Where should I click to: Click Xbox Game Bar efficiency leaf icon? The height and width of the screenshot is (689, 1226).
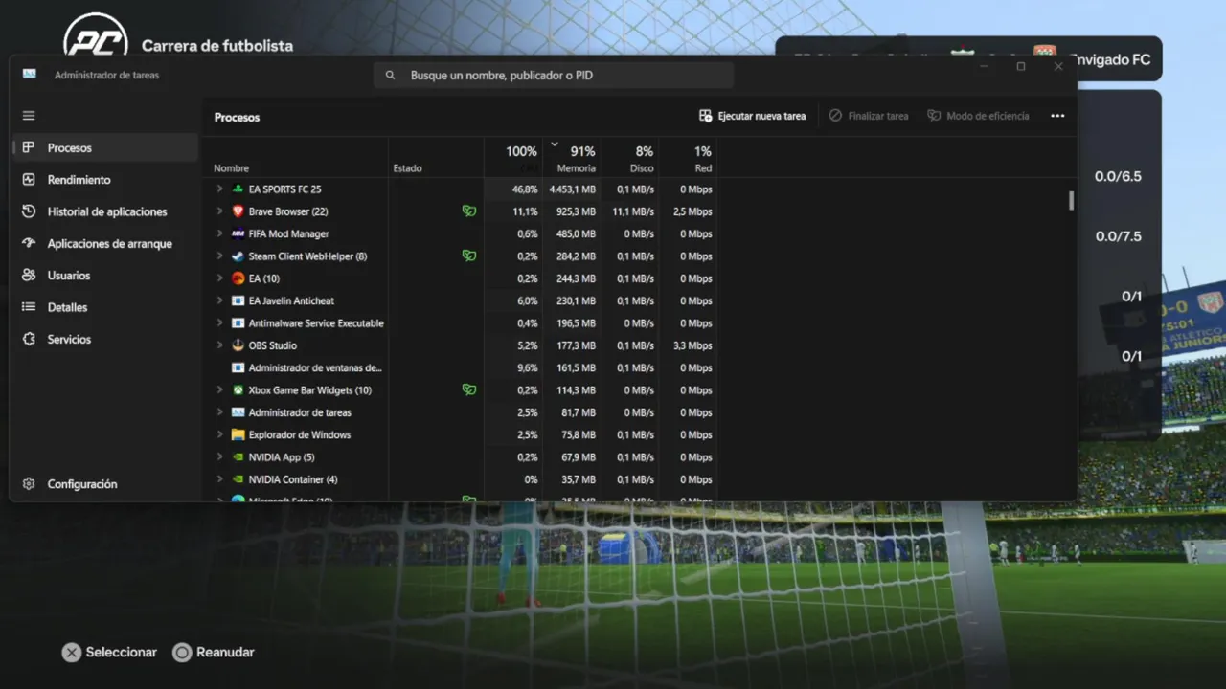pos(468,390)
